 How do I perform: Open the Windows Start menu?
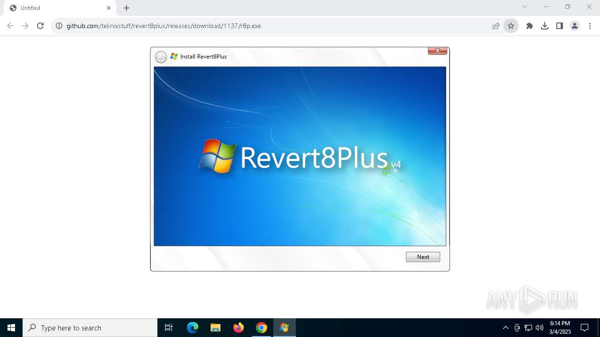11,328
